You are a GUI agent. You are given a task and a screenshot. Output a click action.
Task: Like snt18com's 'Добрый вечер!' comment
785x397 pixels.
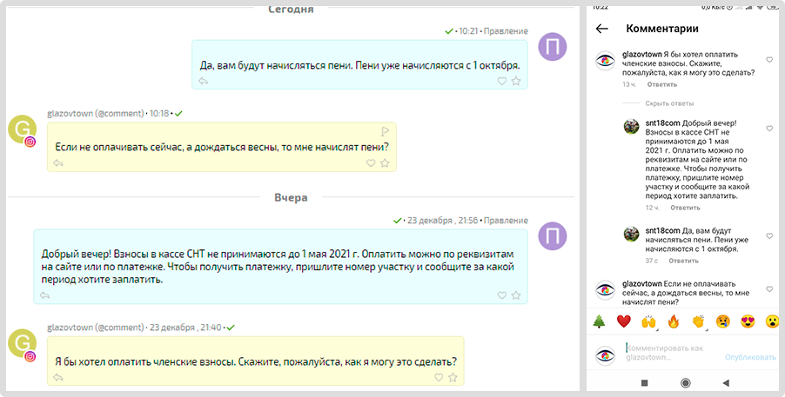769,129
